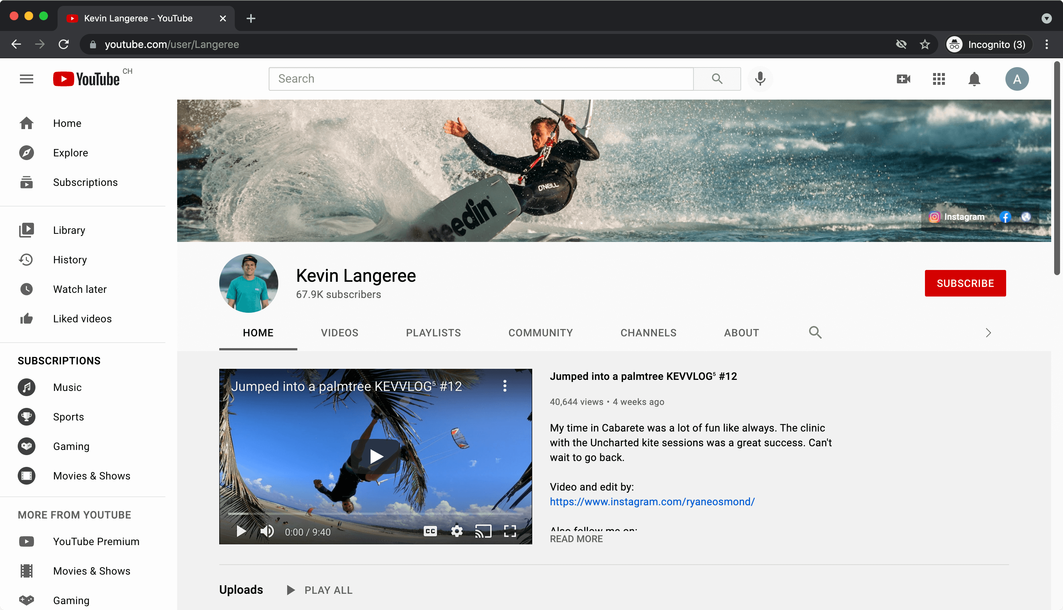Go to Home in the sidebar
Screen dimensions: 1063x610
[x=83, y=123]
